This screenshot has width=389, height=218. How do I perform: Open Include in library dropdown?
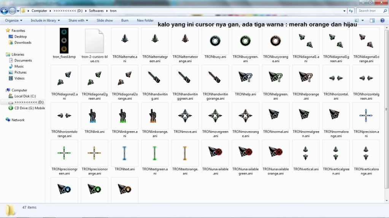pos(45,20)
